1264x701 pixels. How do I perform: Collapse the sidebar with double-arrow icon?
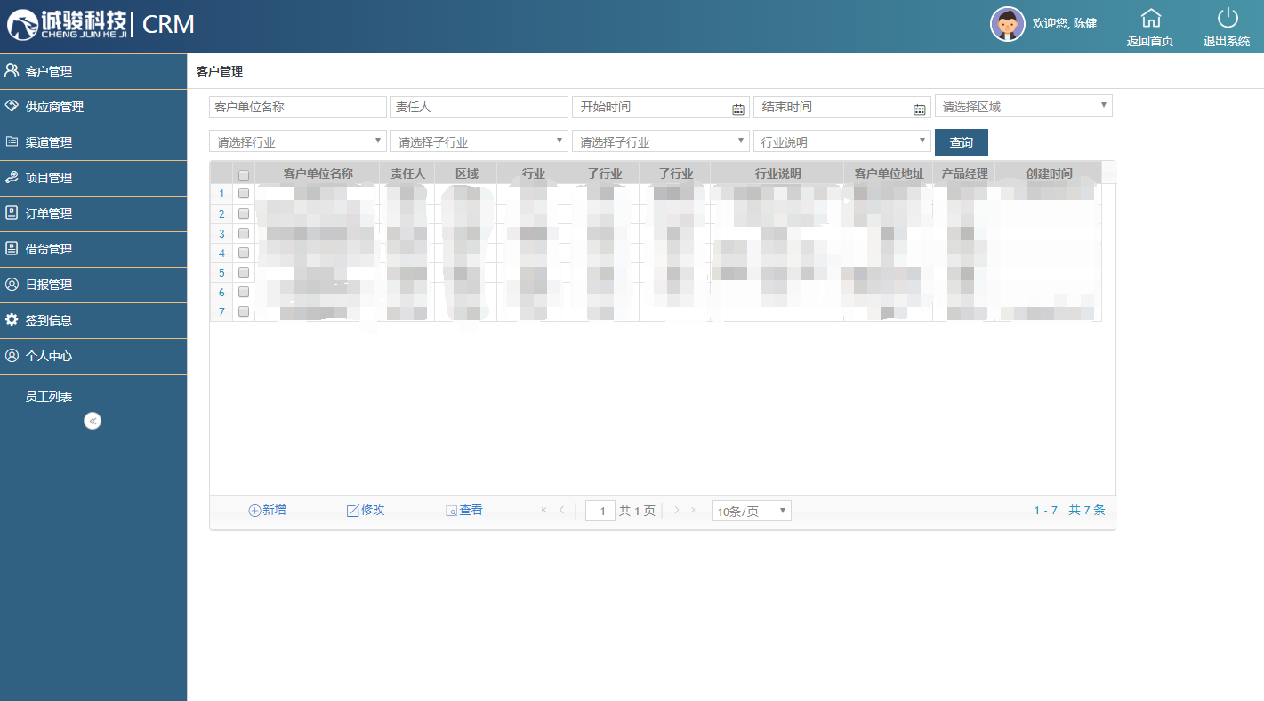93,421
